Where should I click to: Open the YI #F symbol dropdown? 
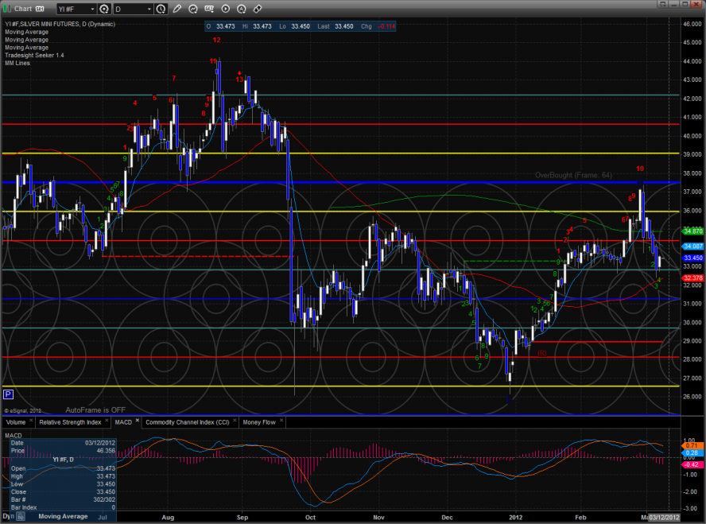[x=91, y=9]
